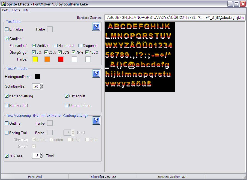Image resolution: width=247 pixels, height=180 pixels.
Task: Click the Einfarbig Farbe color swatch
Action: point(50,29)
